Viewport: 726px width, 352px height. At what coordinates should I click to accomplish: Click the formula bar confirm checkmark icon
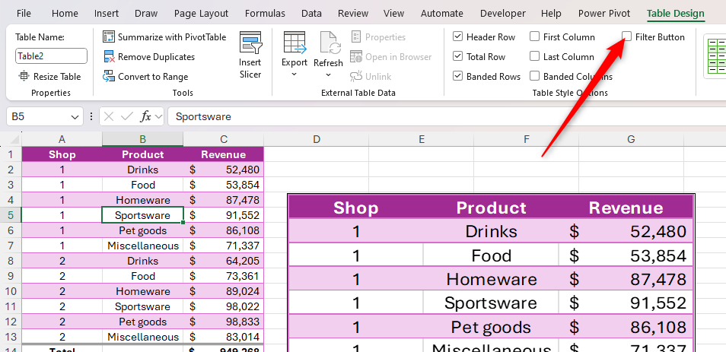tap(127, 116)
